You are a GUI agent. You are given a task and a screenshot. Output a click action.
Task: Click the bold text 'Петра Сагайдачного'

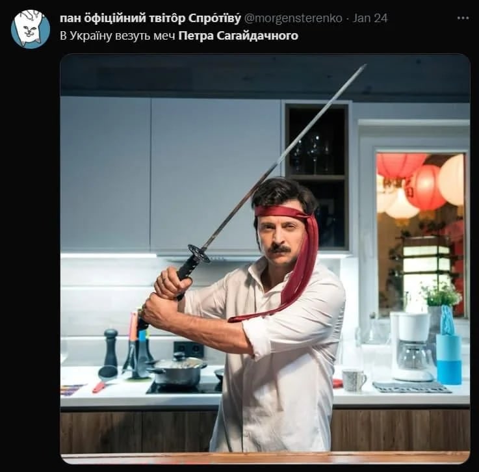coord(239,36)
